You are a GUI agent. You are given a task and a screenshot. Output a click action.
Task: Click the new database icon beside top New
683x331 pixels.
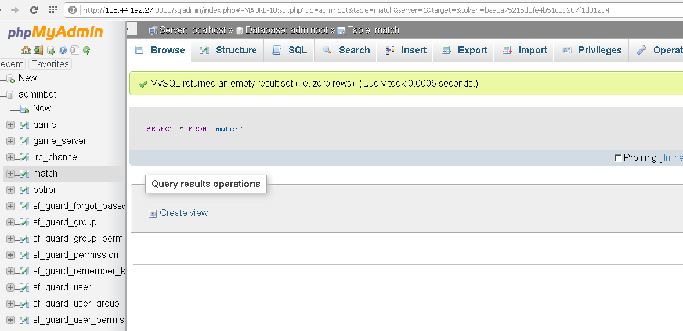click(10, 78)
